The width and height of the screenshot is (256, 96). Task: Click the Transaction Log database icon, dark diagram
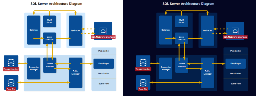pyautogui.click(x=143, y=63)
